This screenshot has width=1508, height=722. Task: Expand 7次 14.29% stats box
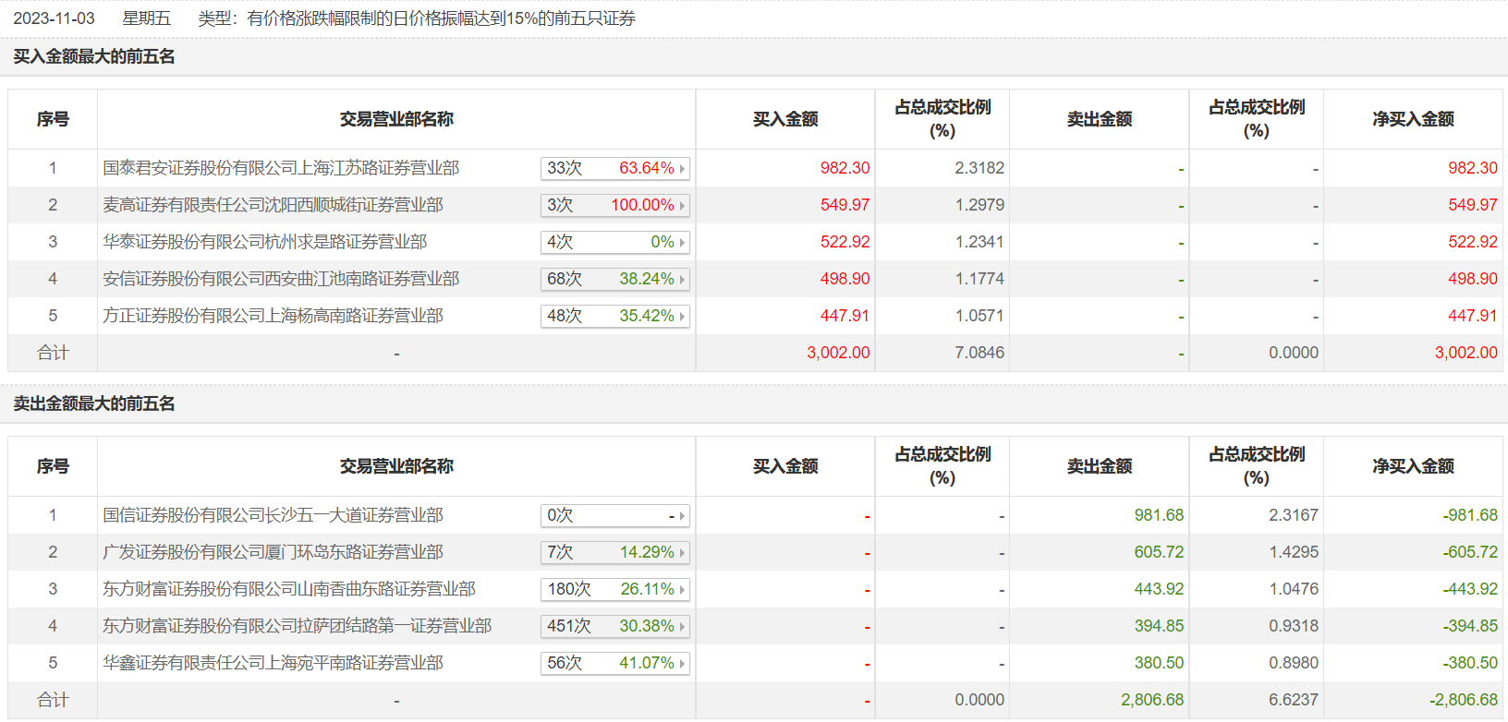615,552
